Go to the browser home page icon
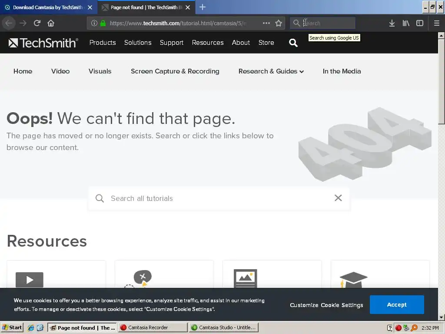 pos(51,23)
